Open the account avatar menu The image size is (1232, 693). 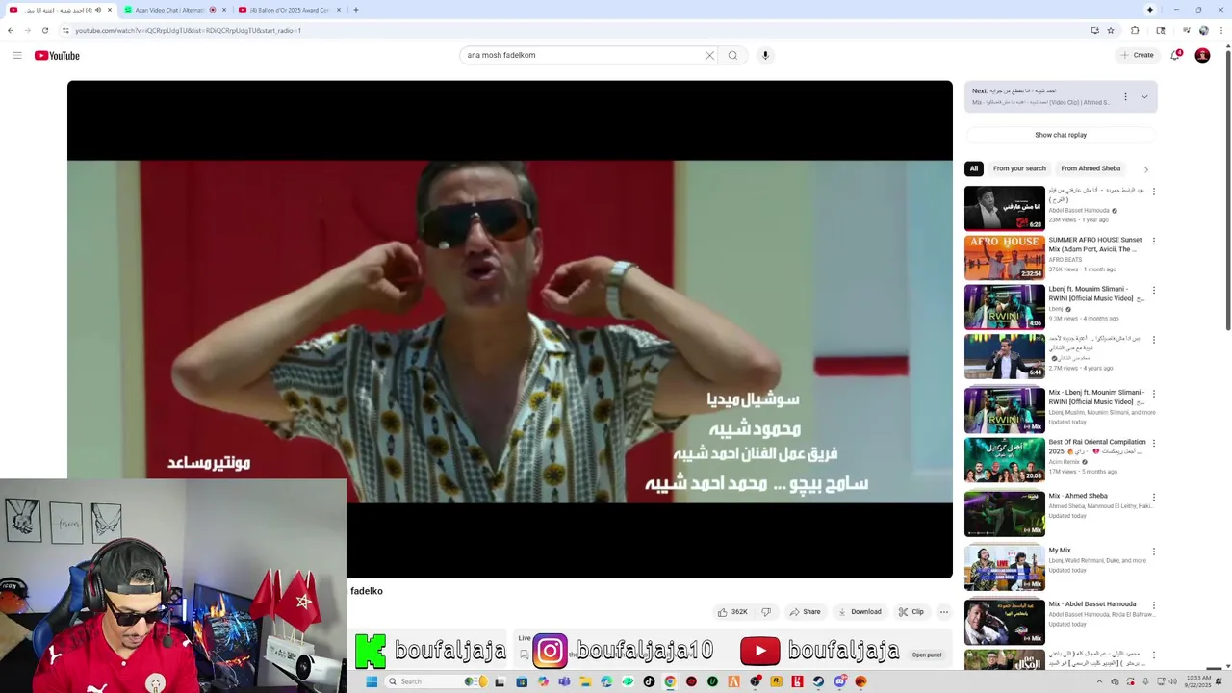[1202, 55]
